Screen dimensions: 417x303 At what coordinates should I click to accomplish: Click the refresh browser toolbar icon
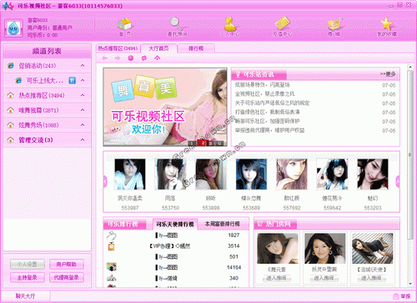tap(144, 58)
